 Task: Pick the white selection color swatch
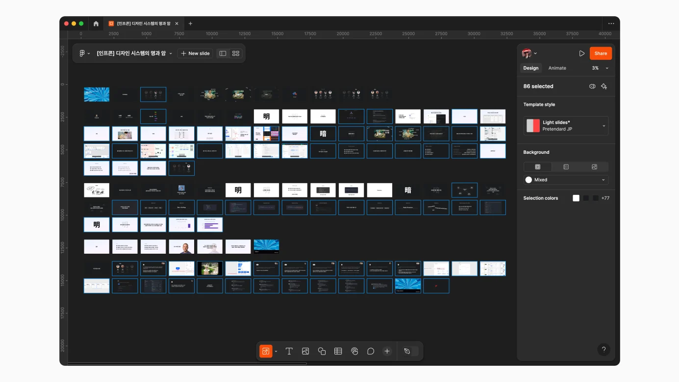(576, 198)
